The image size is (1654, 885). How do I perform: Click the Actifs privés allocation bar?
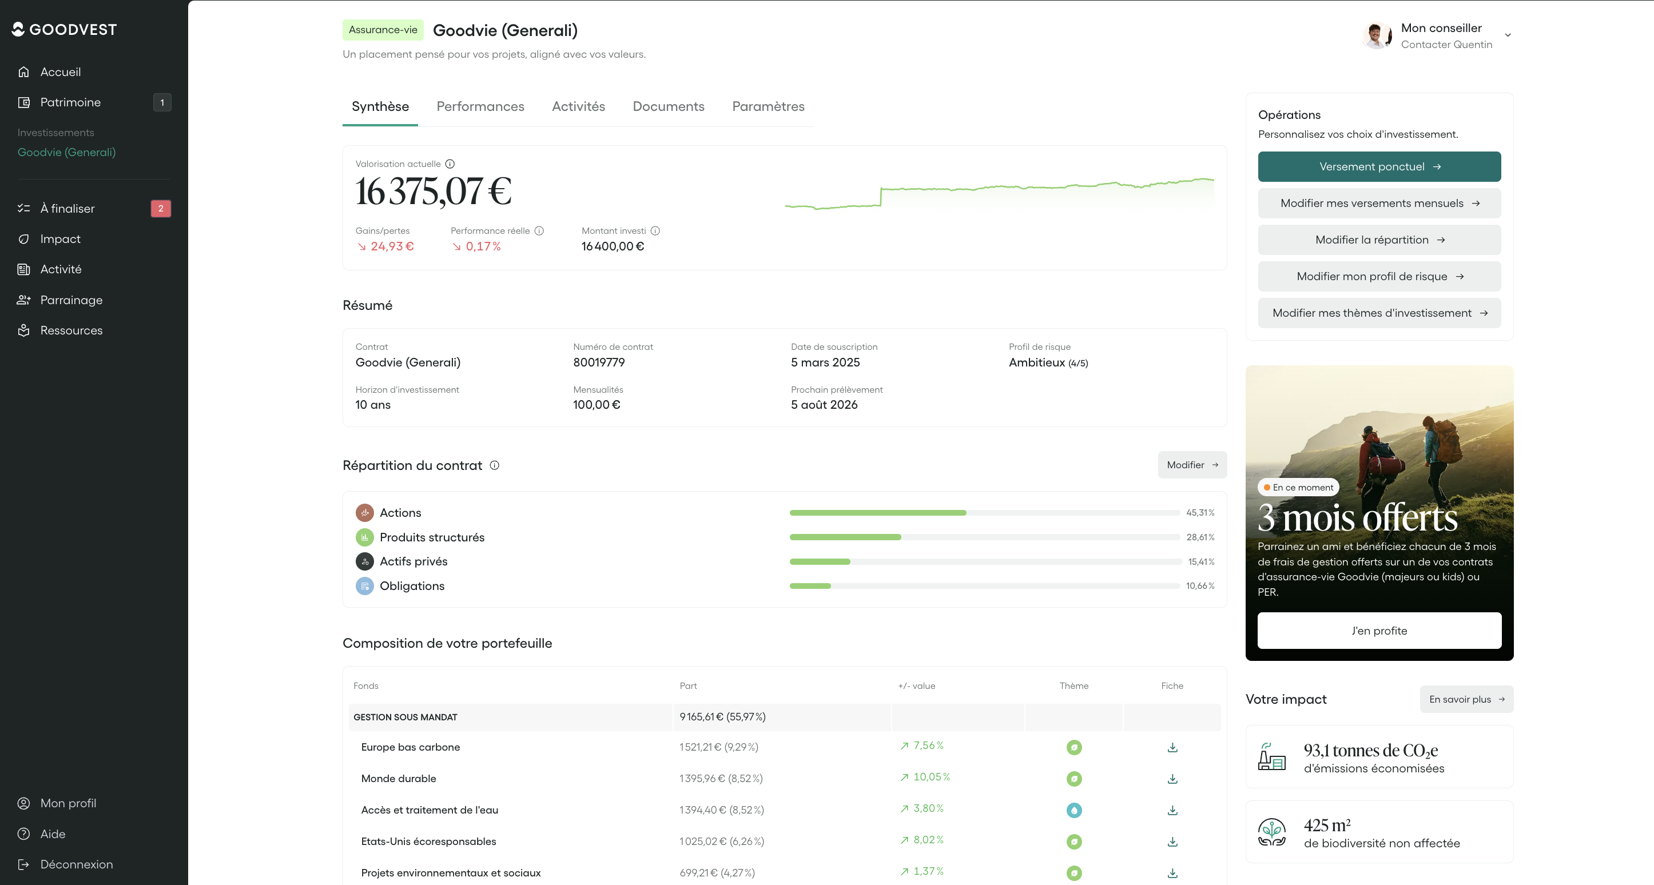coord(985,561)
